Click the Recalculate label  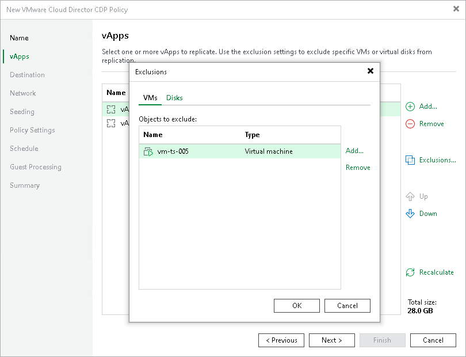click(436, 272)
